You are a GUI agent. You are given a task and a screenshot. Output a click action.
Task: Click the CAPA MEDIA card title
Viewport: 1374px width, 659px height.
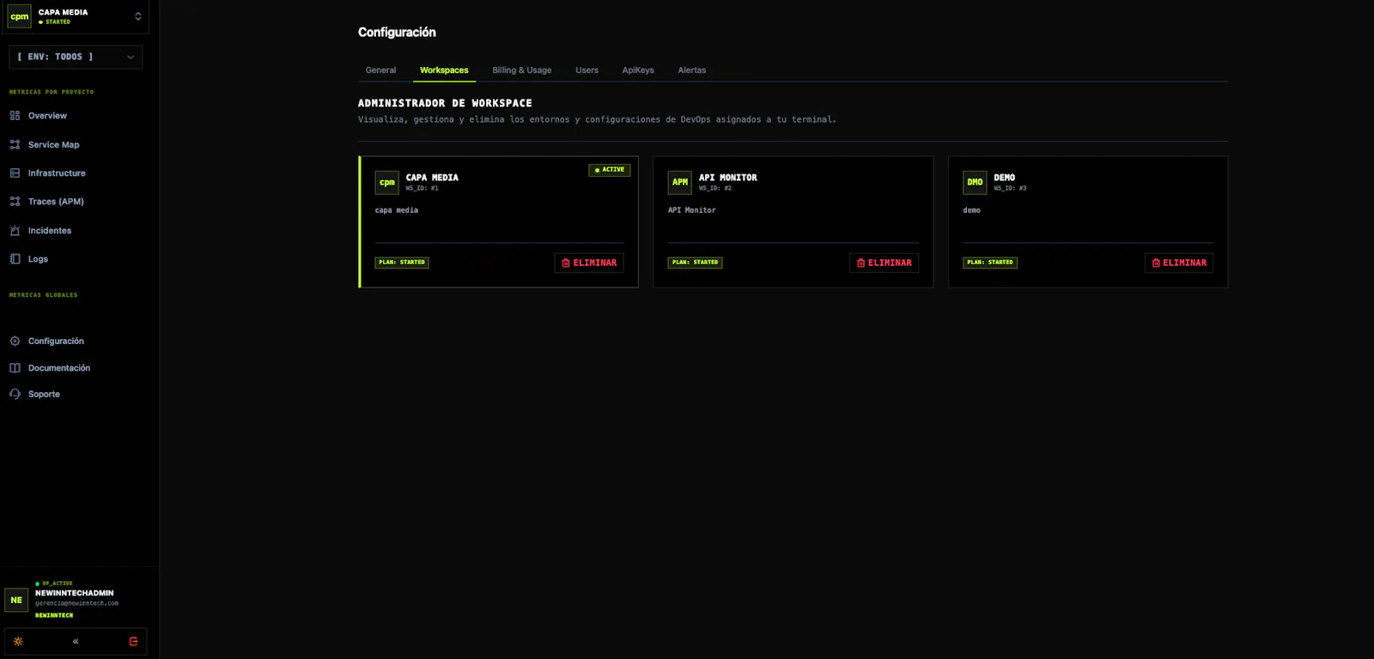point(432,178)
